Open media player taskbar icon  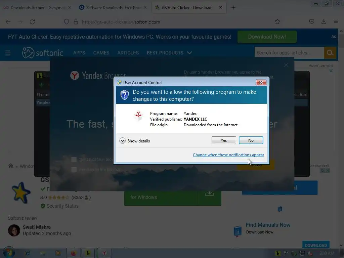coord(58,253)
